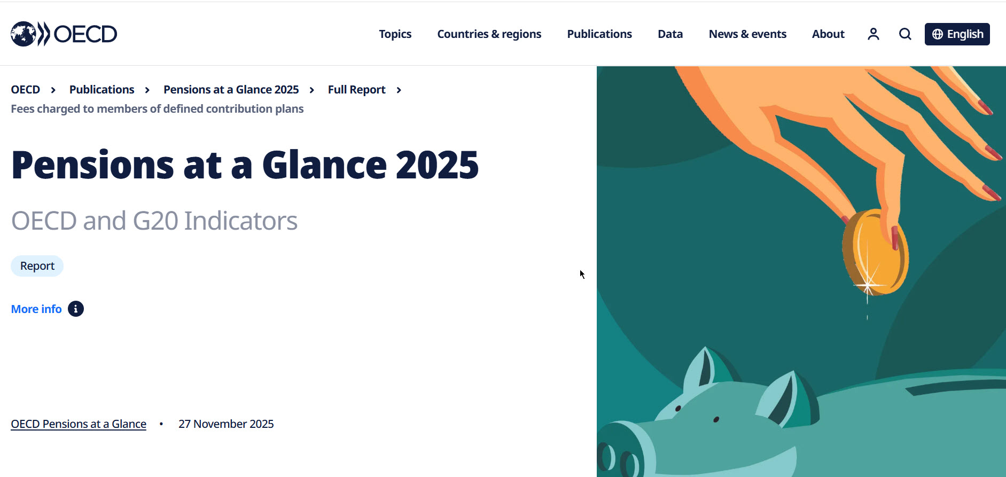The height and width of the screenshot is (477, 1006).
Task: Open the Publications navigation menu
Action: click(x=599, y=34)
